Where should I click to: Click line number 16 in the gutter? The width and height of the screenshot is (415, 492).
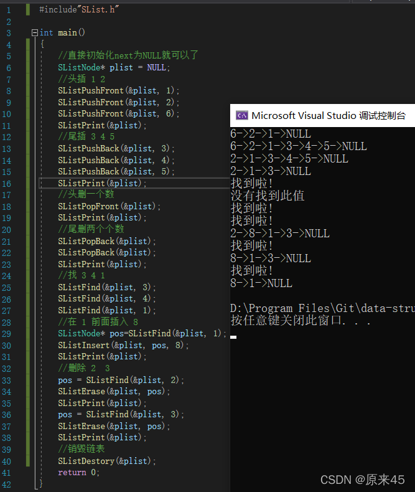7,184
